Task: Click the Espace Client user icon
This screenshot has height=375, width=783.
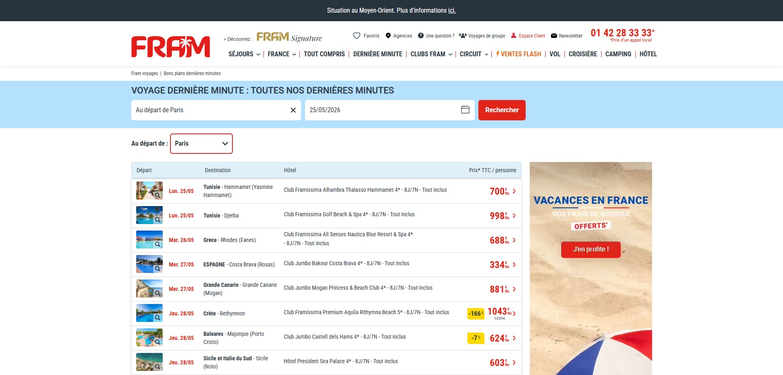Action: (x=514, y=36)
